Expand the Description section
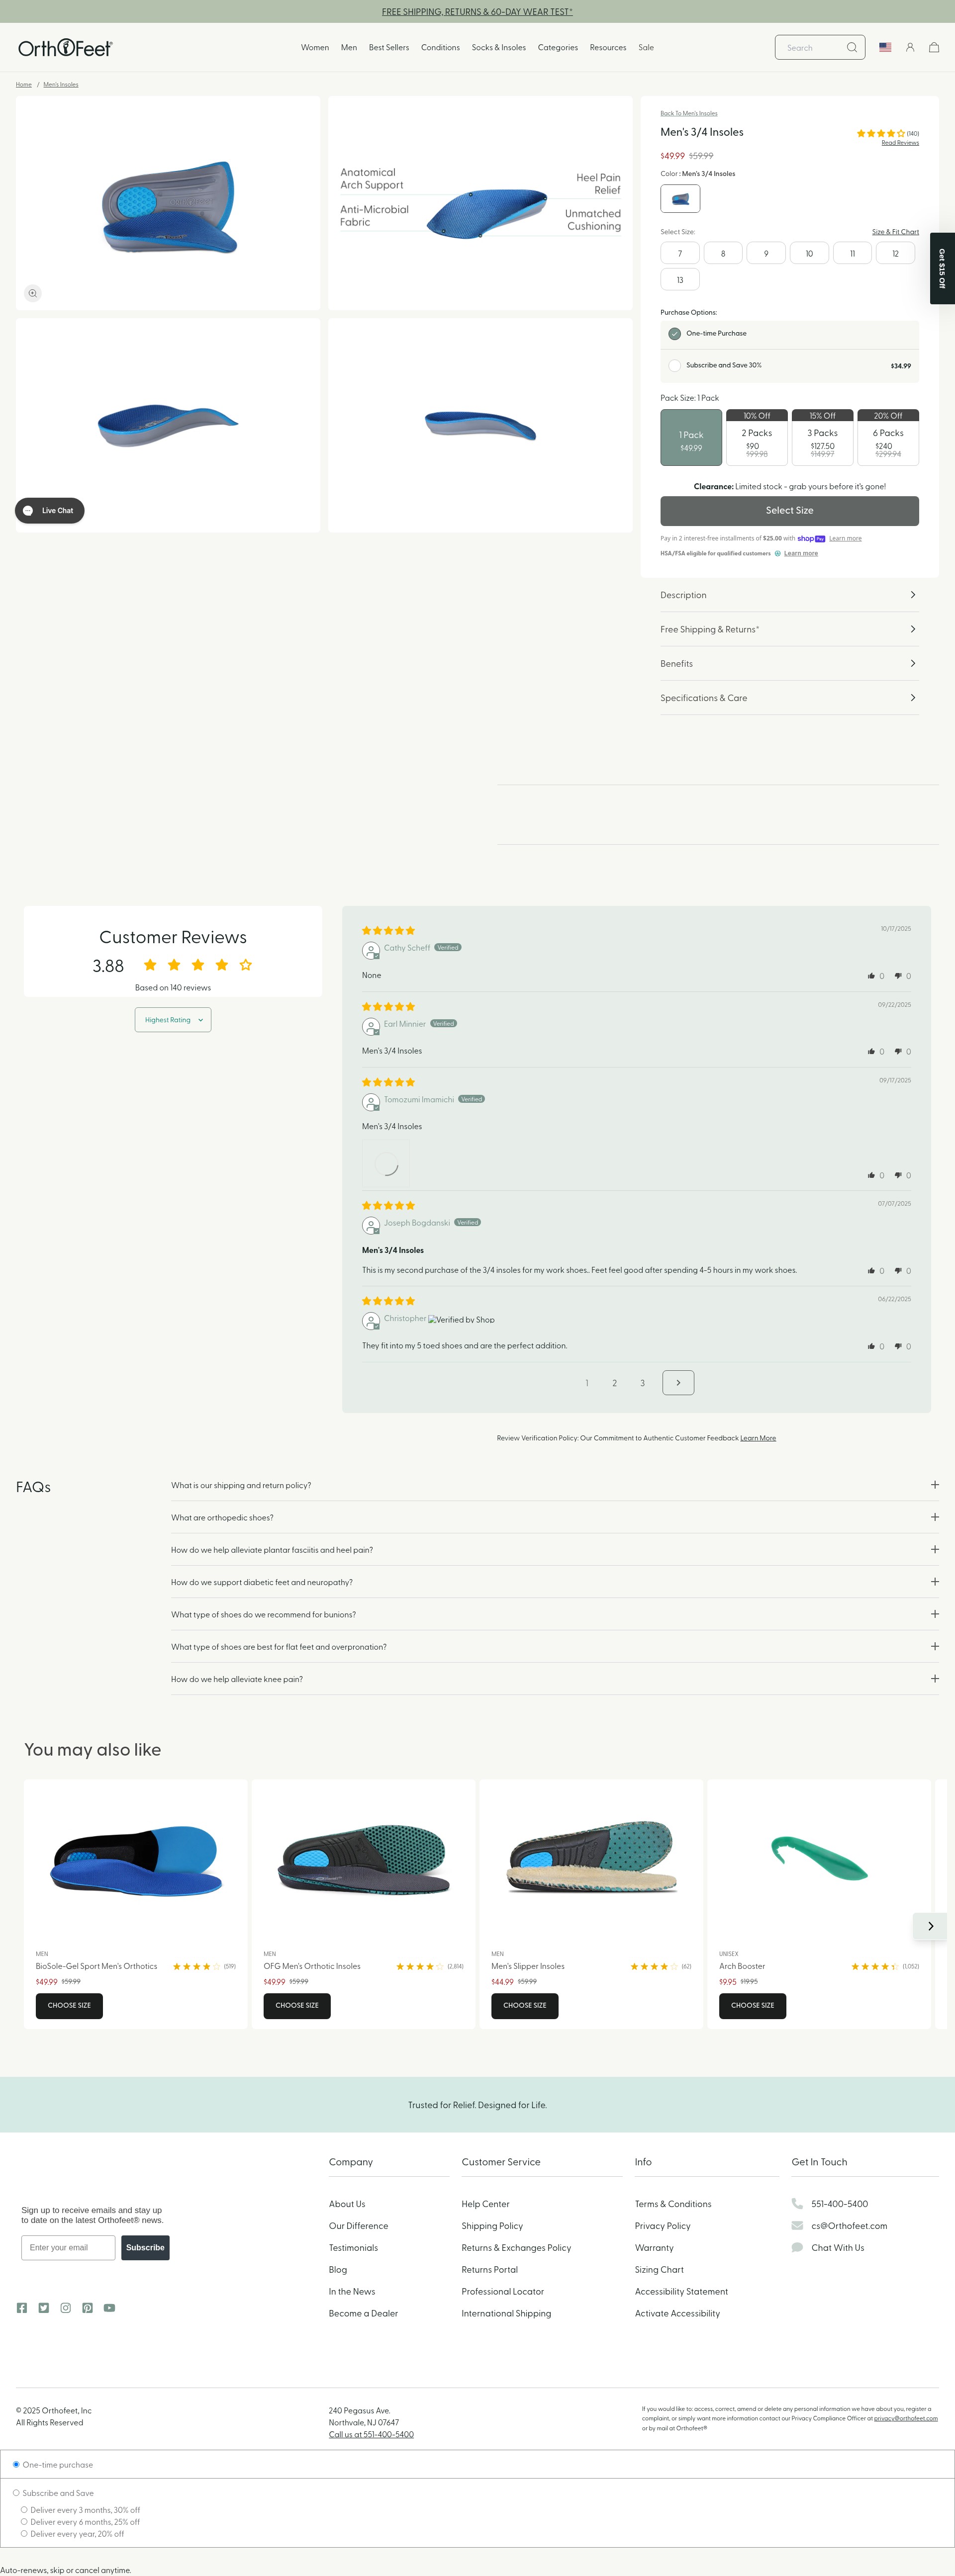Screen dimensions: 955x2576 789,595
